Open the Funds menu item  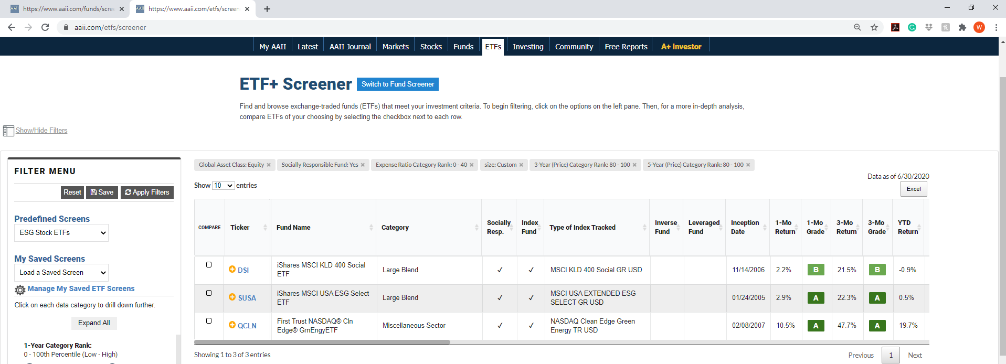463,47
